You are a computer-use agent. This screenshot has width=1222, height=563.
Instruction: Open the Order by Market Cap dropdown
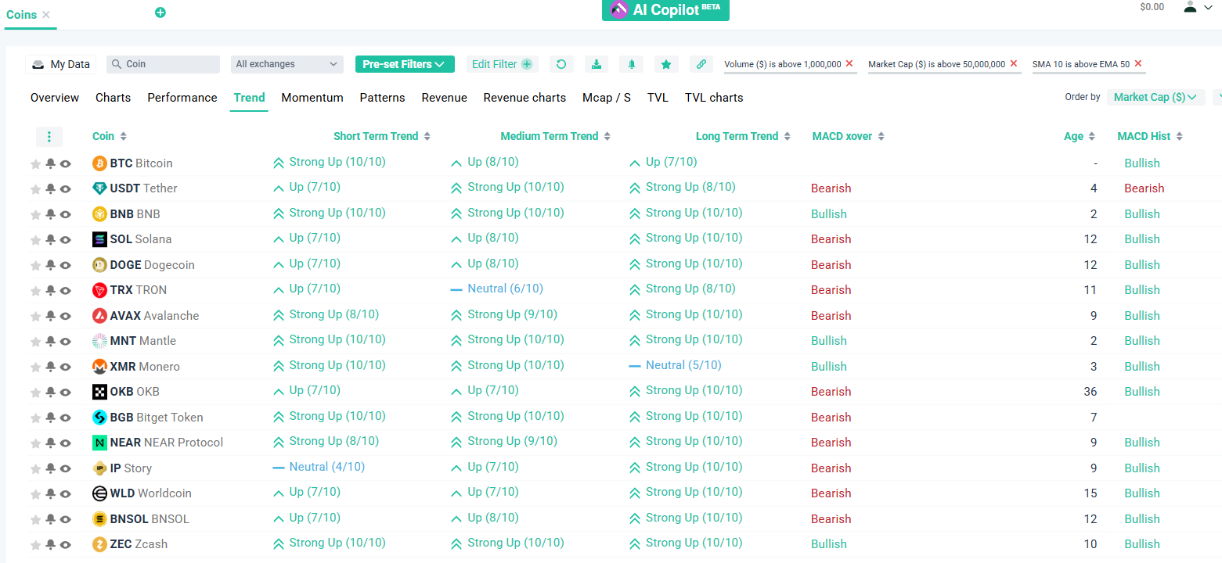coord(1155,97)
